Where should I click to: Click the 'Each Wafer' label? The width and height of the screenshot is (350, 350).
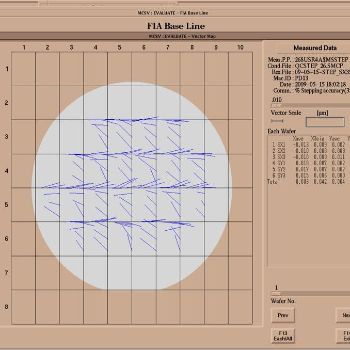click(x=281, y=131)
